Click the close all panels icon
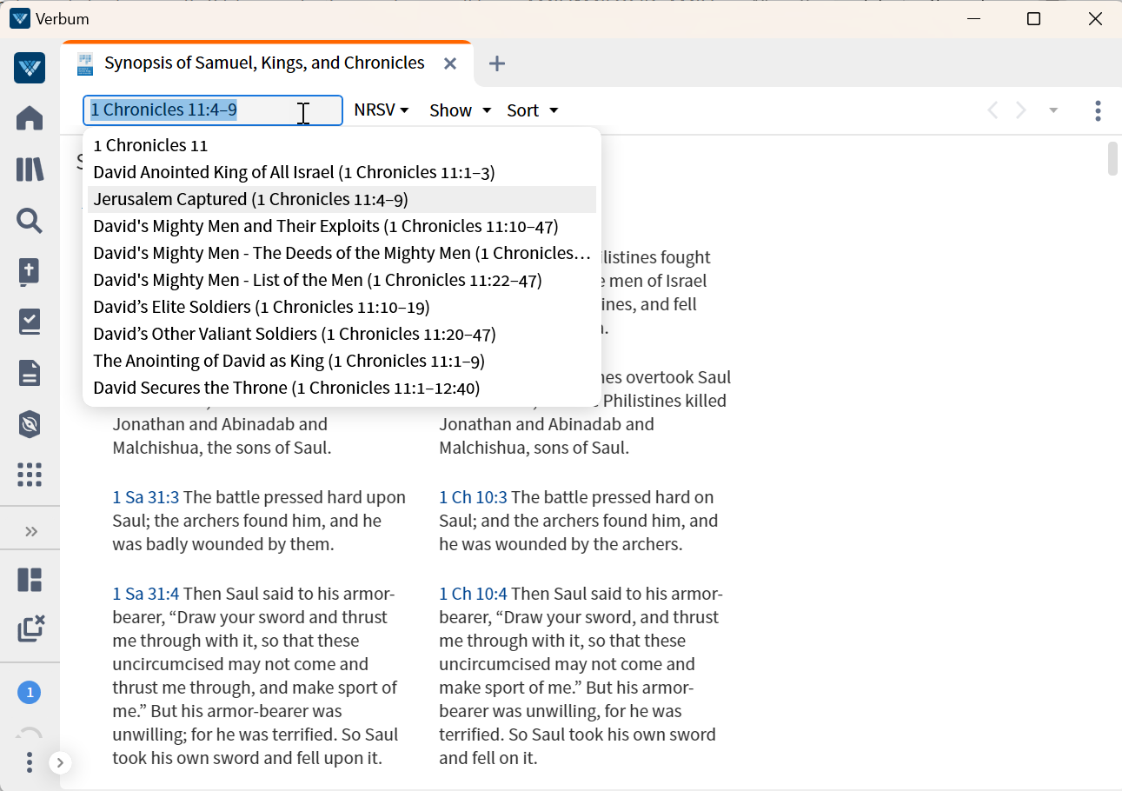The width and height of the screenshot is (1122, 791). [30, 628]
